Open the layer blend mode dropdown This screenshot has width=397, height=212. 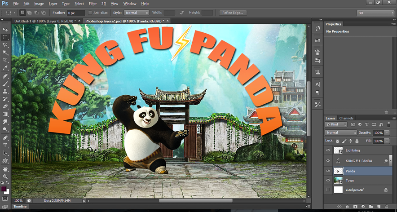click(x=341, y=132)
